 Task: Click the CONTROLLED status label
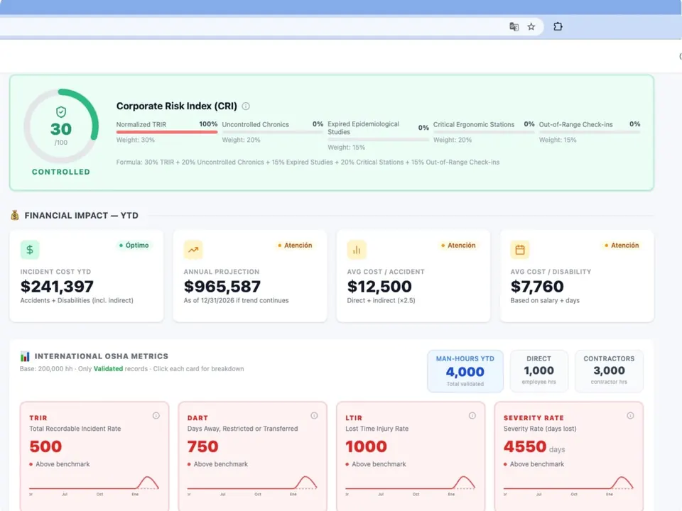tap(61, 172)
